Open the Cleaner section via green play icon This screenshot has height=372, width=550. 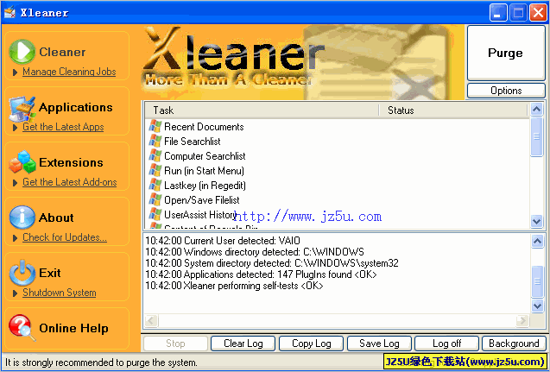[22, 52]
